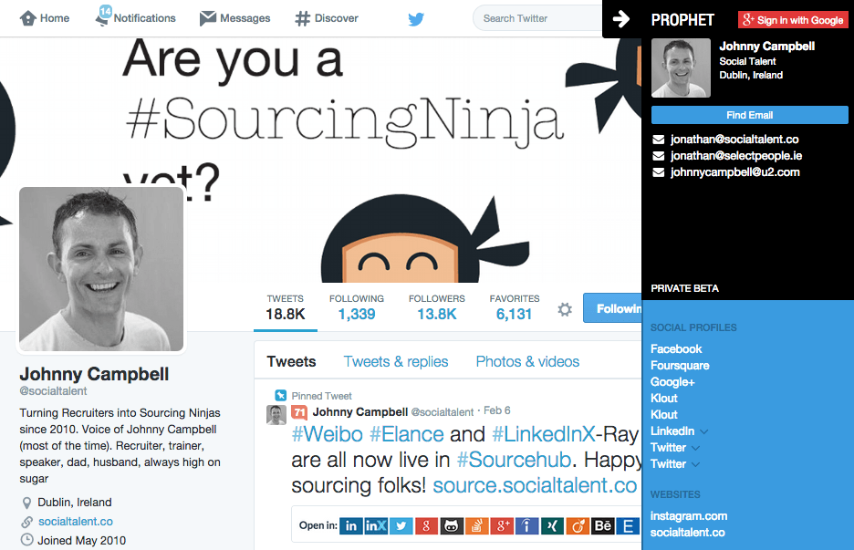Click the pinned tweet pin icon
854x550 pixels.
[x=280, y=395]
